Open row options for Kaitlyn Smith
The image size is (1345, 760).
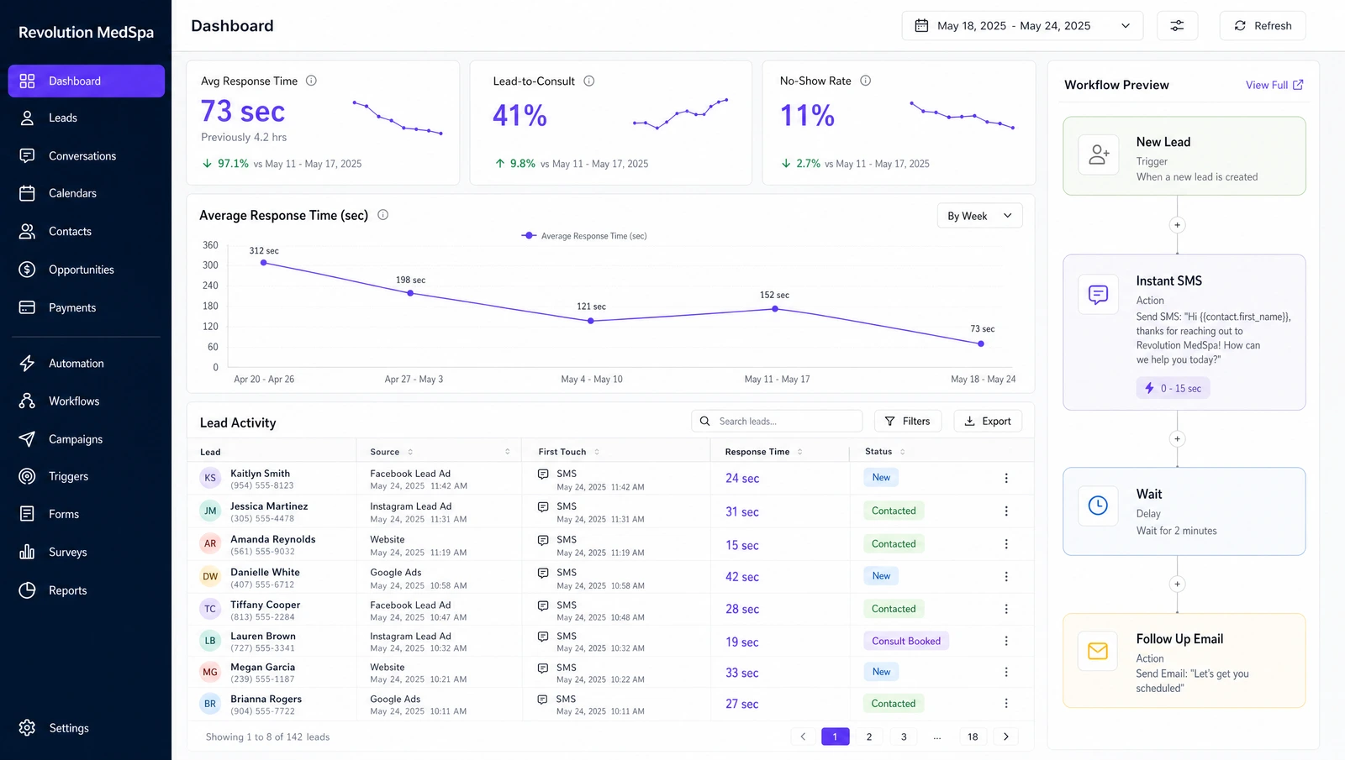click(1006, 478)
